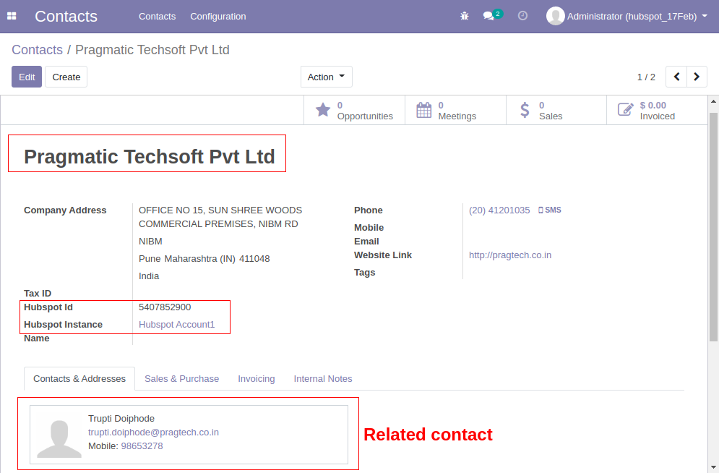Open the http://pragtech.co.in website link
The image size is (719, 473).
pyautogui.click(x=510, y=255)
